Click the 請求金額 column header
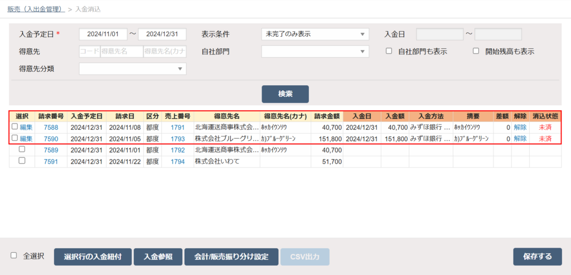Image resolution: width=571 pixels, height=275 pixels. click(x=327, y=116)
